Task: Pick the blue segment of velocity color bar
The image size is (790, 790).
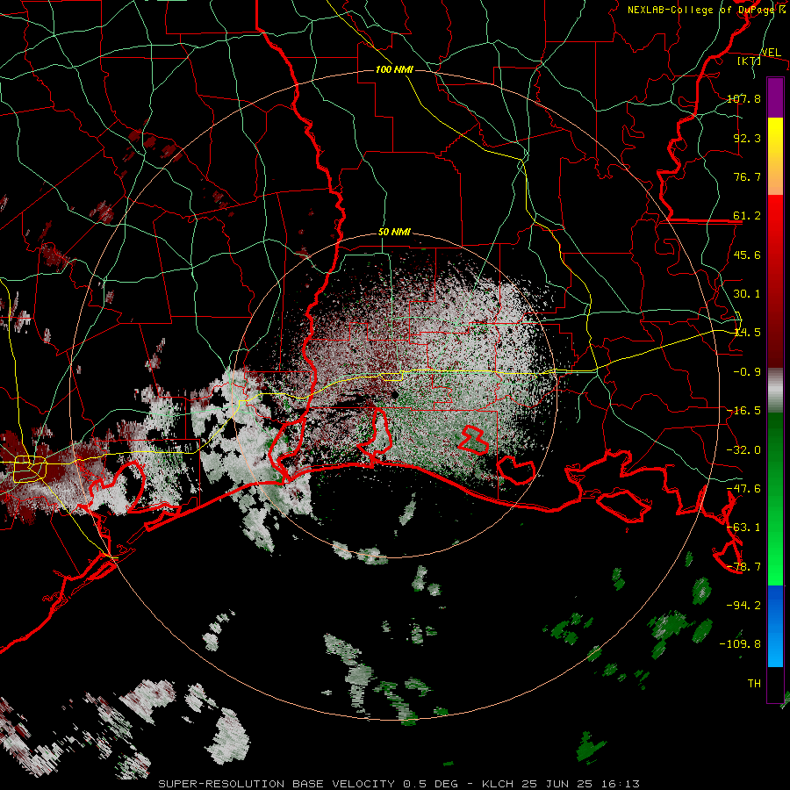Action: (775, 626)
